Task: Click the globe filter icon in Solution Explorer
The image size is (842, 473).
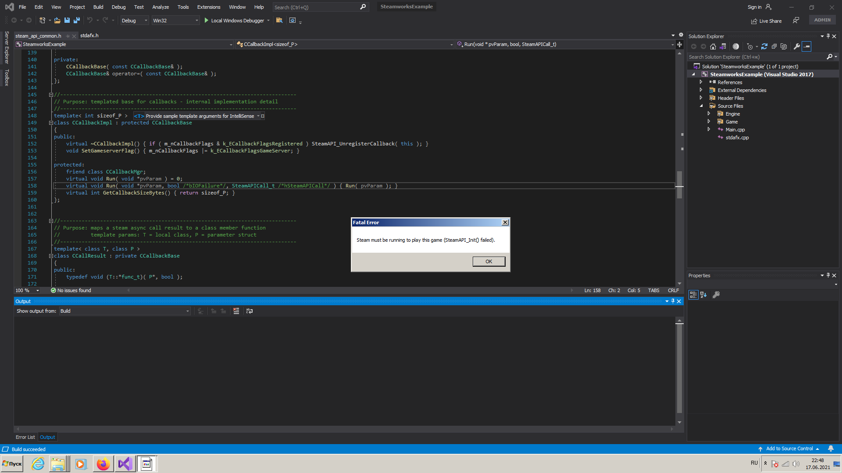Action: tap(736, 46)
